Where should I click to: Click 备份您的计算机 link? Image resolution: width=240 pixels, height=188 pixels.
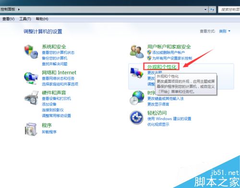pos(55,58)
